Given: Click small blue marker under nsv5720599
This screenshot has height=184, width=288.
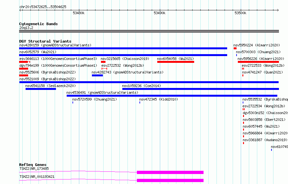Looking at the screenshot, I should 73,102.
